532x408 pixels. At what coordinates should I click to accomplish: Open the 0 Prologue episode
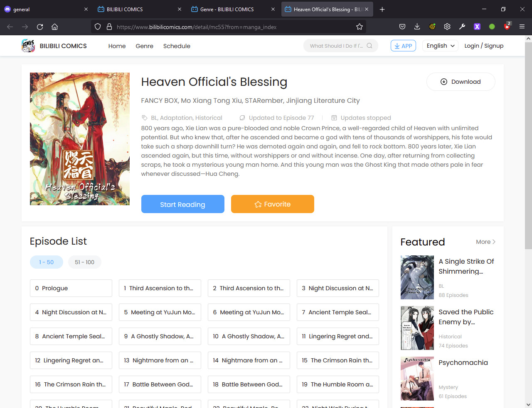pos(71,288)
